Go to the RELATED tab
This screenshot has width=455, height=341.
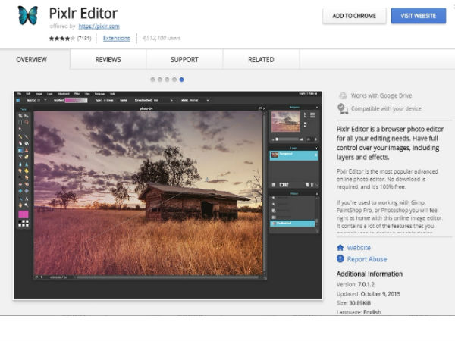click(261, 59)
